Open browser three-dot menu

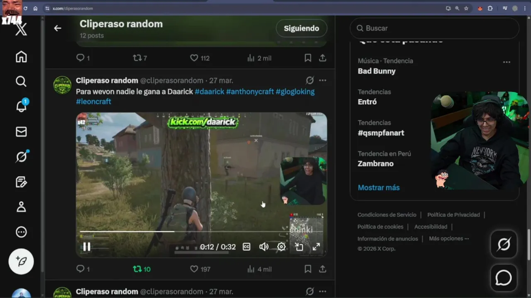(524, 8)
